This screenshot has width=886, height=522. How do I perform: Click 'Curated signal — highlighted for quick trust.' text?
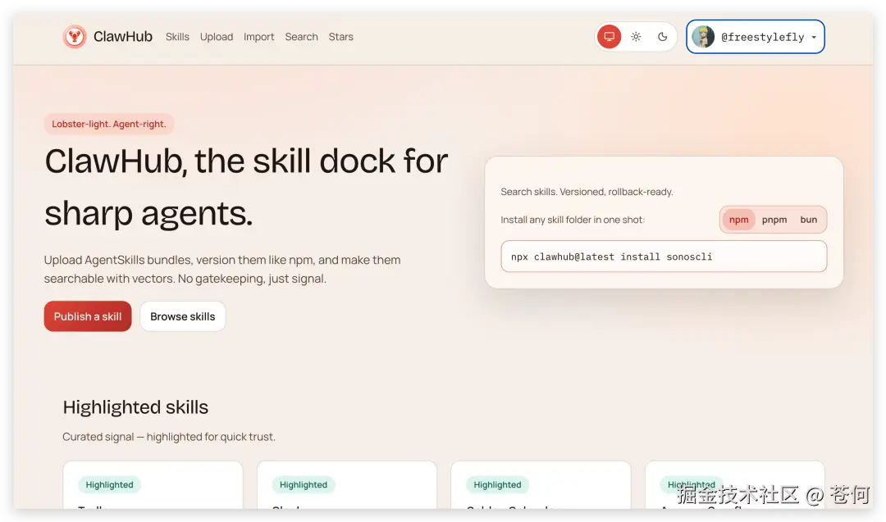coord(169,437)
